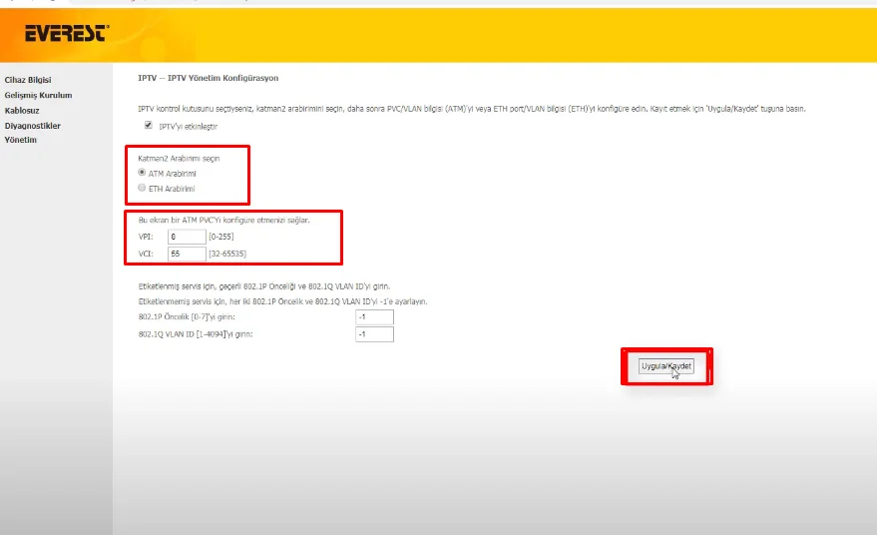This screenshot has height=535, width=877.
Task: Click the Katman2 Arabirimi seçin label
Action: pyautogui.click(x=179, y=159)
